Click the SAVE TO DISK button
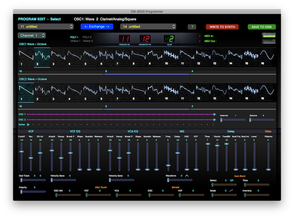The width and height of the screenshot is (294, 218). tap(261, 27)
